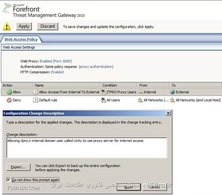Apply changes using top toolbar Apply button
This screenshot has height=195, width=222.
[x=24, y=26]
